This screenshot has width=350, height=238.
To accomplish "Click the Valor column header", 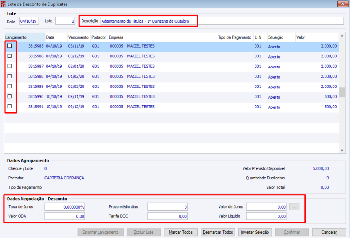I will point(317,37).
